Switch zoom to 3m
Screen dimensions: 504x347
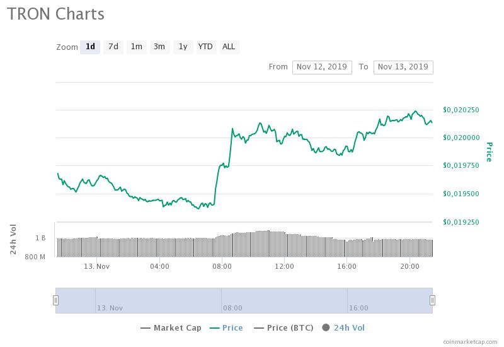tap(159, 47)
